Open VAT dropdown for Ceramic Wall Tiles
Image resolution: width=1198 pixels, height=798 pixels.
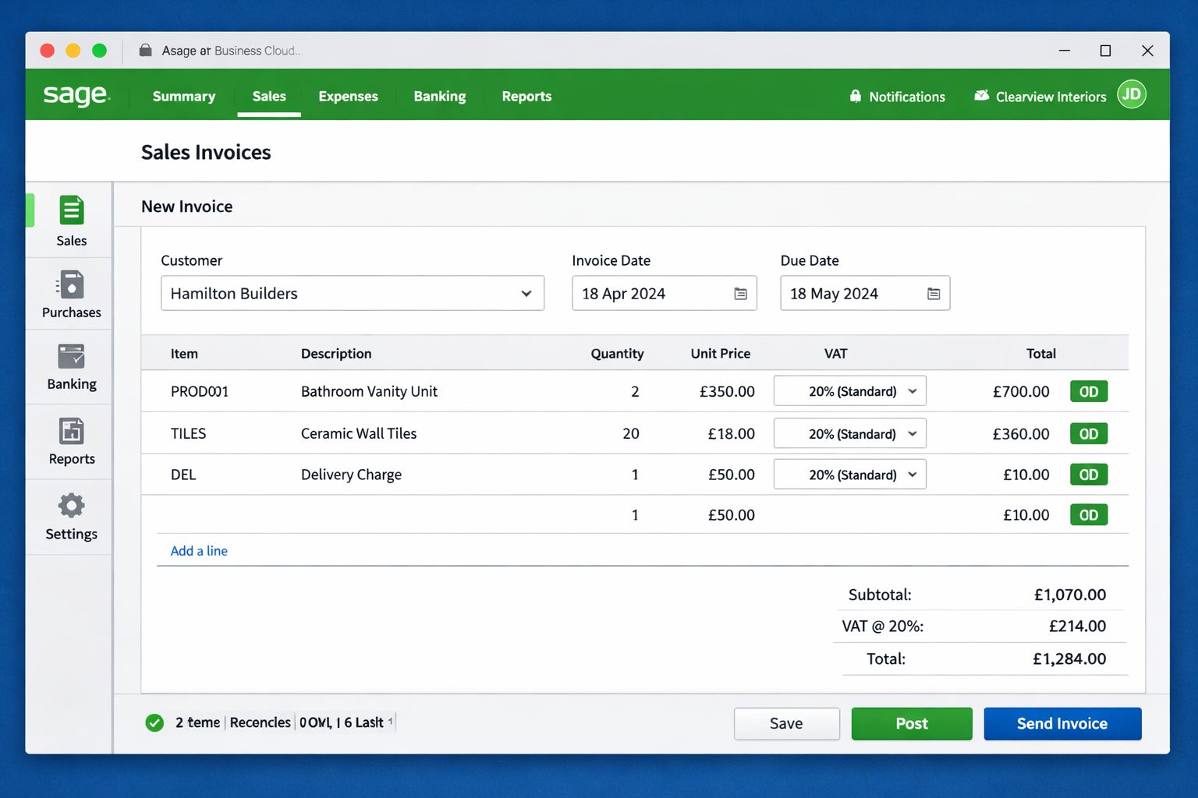coord(850,433)
